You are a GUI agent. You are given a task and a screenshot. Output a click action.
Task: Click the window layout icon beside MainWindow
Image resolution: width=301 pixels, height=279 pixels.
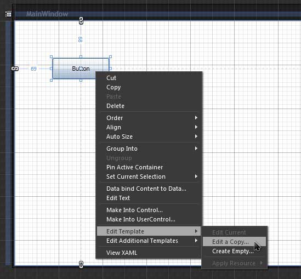(x=8, y=14)
